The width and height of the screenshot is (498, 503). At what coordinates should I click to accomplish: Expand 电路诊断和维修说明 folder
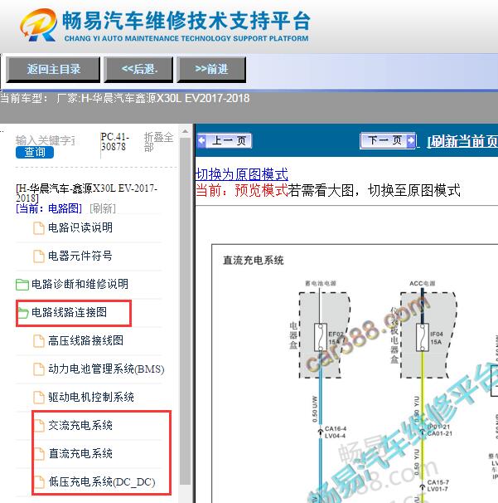80,284
